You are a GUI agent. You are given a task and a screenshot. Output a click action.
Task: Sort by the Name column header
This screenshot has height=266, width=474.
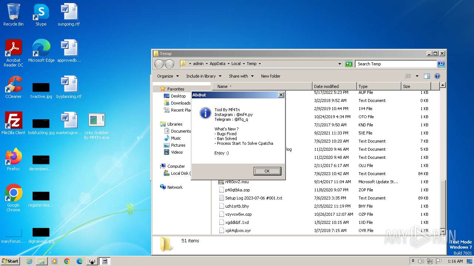point(262,86)
